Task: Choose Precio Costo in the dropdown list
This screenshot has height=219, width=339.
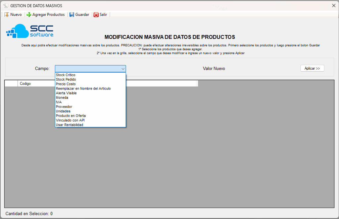Action: pos(66,84)
